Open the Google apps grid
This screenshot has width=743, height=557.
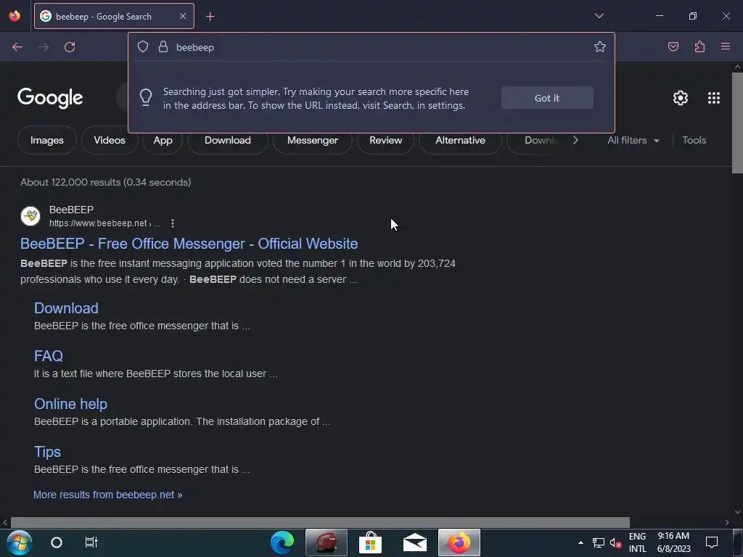pyautogui.click(x=714, y=98)
